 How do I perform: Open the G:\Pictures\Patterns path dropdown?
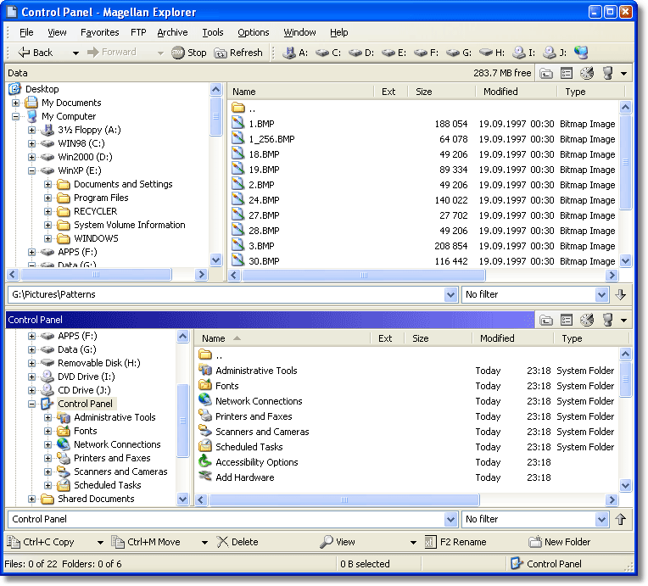click(450, 294)
